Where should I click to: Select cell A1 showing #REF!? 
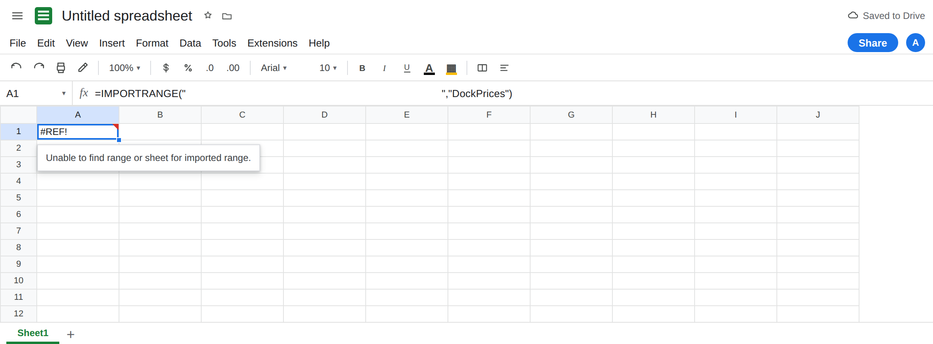pos(78,132)
